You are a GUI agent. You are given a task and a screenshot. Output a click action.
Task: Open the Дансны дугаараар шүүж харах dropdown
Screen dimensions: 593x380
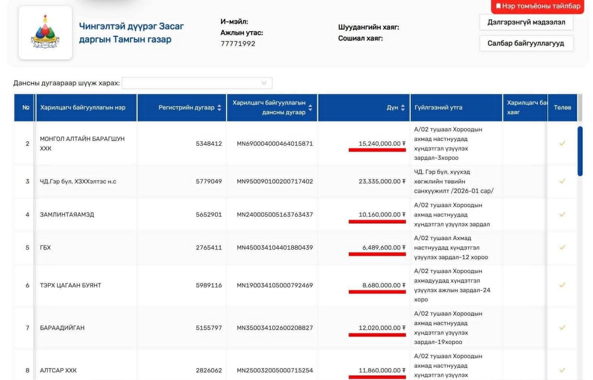click(197, 83)
